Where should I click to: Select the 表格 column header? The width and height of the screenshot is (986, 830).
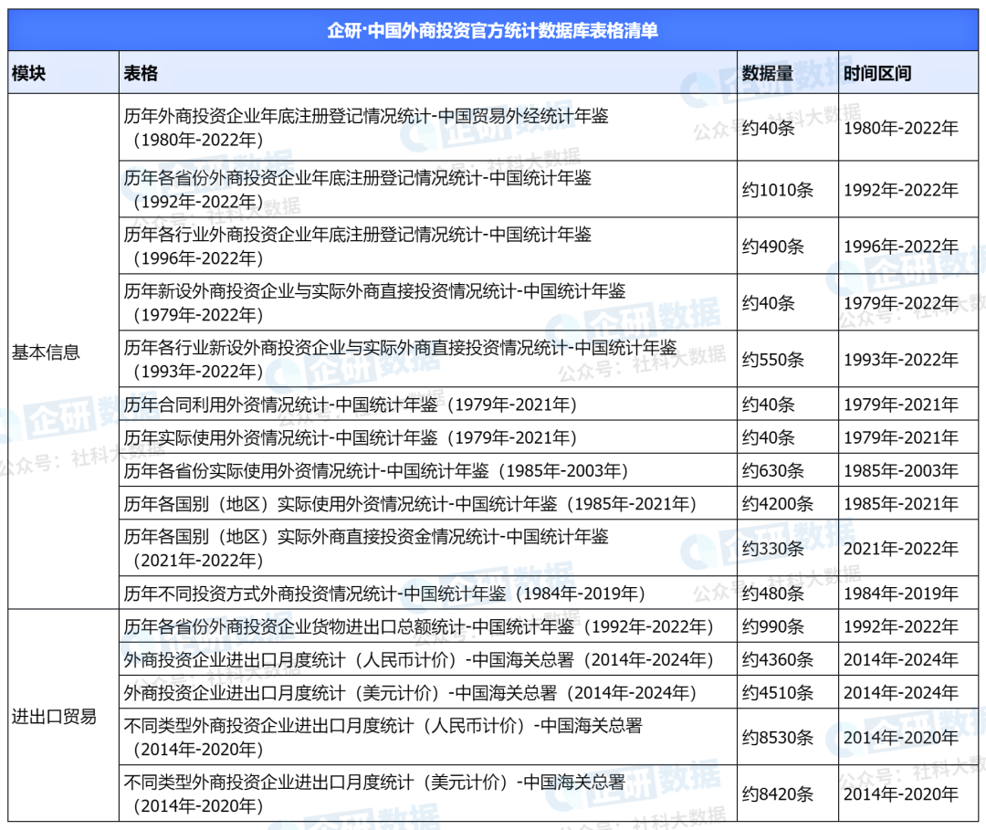139,71
